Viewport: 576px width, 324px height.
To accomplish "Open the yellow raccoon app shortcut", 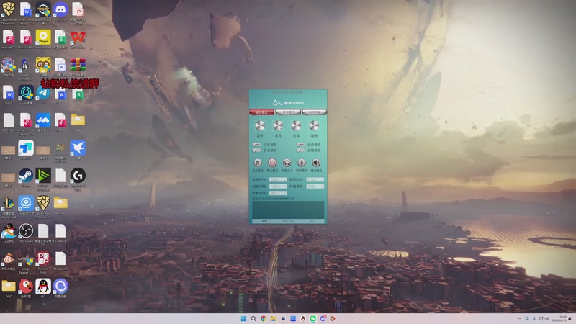I will [x=43, y=66].
